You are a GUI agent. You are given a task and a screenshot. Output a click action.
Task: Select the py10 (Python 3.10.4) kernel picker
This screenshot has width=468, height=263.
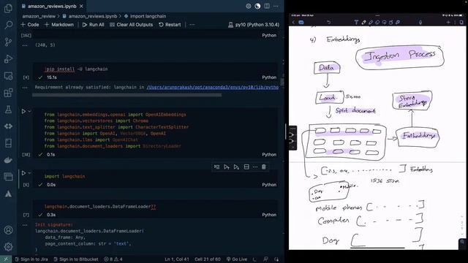254,25
